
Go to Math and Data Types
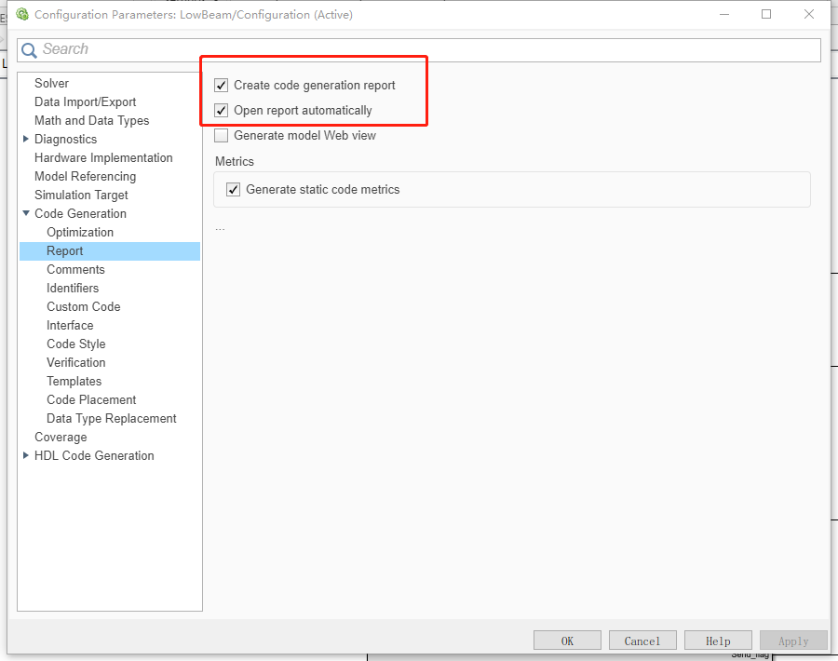(x=91, y=121)
